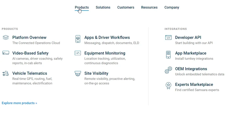Click 'Install turnkey integrations' text
This screenshot has height=120, width=226.
[x=194, y=59]
